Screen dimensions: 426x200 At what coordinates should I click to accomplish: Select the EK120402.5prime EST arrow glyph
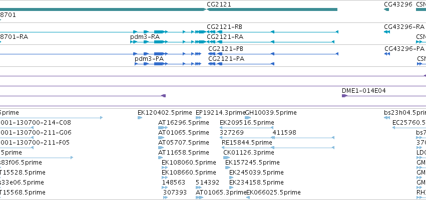(x=140, y=118)
